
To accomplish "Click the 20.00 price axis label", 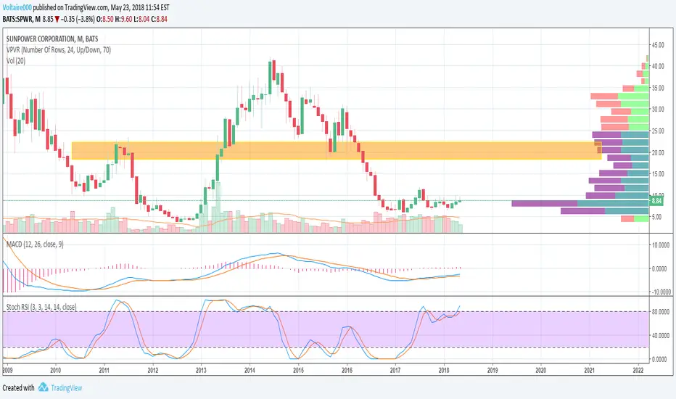I will pos(657,152).
